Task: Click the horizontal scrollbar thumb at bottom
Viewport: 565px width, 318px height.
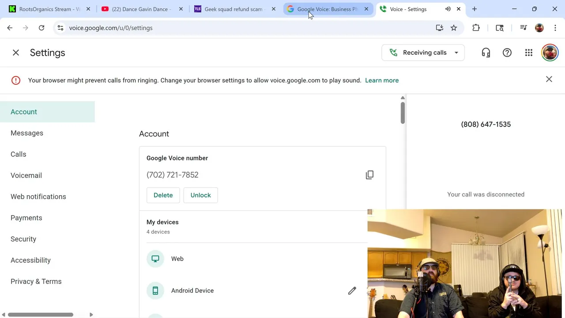Action: (x=40, y=314)
